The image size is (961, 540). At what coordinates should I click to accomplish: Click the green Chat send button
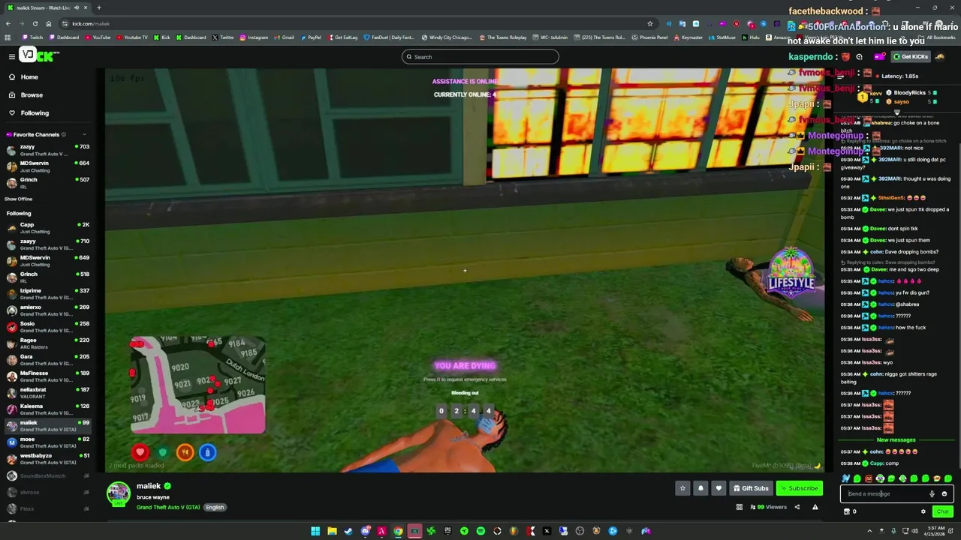point(942,511)
